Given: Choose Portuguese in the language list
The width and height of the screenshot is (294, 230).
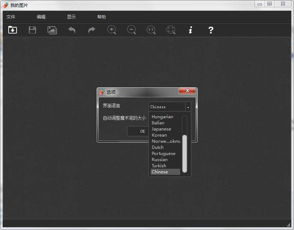Looking at the screenshot, I should point(164,153).
